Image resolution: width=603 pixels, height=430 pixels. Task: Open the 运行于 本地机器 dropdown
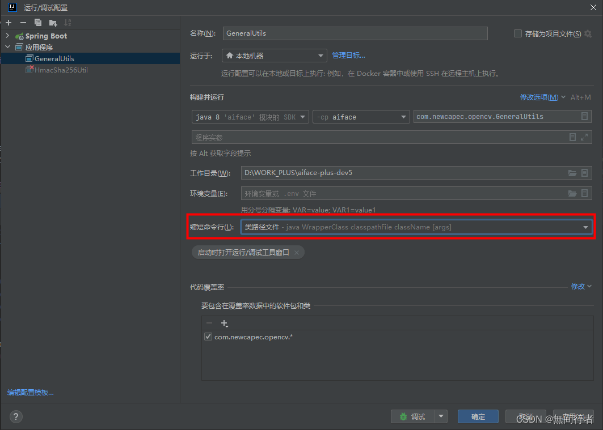[274, 56]
